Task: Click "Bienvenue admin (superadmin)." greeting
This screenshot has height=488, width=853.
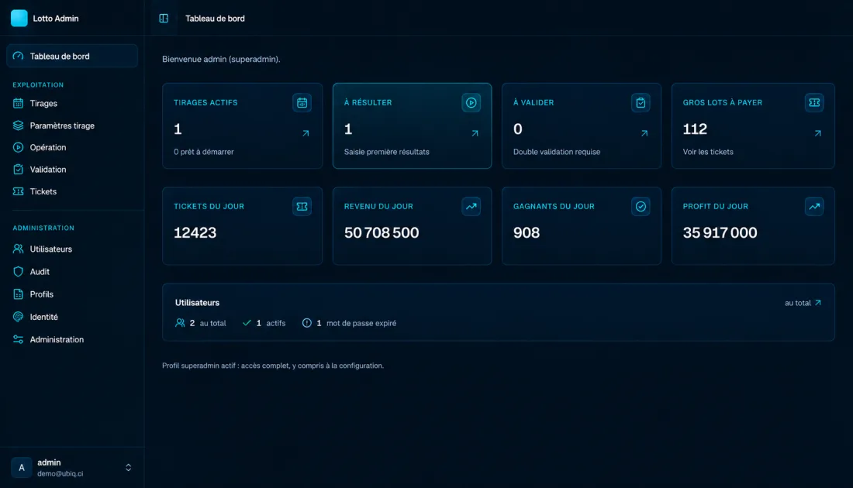Action: [222, 59]
